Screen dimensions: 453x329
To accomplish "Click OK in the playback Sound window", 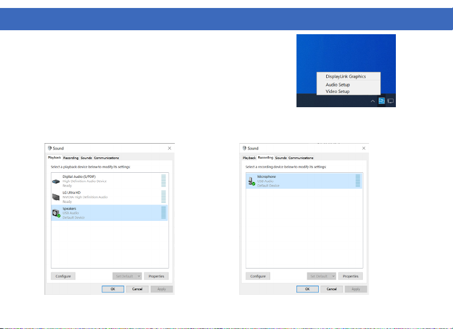I will pyautogui.click(x=113, y=289).
